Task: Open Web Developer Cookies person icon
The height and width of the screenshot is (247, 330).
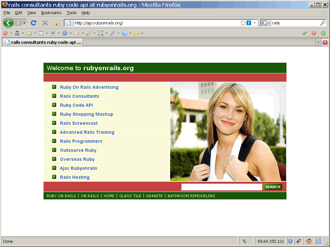Action: 17,33
